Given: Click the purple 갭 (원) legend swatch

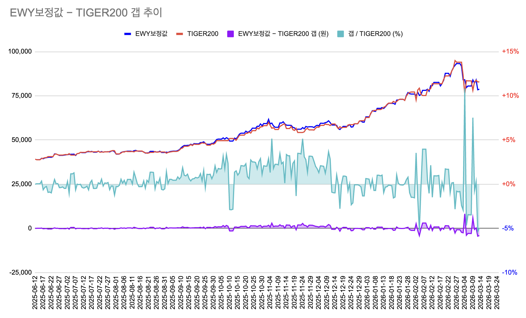Looking at the screenshot, I should (231, 34).
